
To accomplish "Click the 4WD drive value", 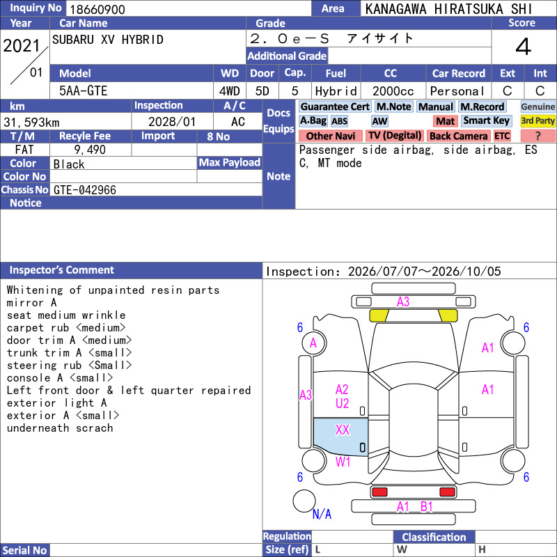I will 230,91.
